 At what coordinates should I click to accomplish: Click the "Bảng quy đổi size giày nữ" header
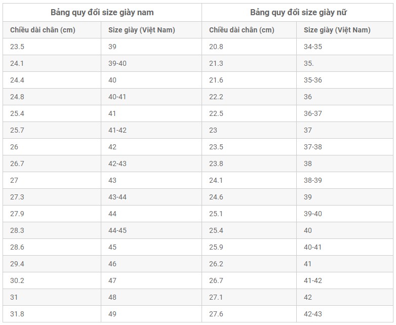pyautogui.click(x=298, y=12)
